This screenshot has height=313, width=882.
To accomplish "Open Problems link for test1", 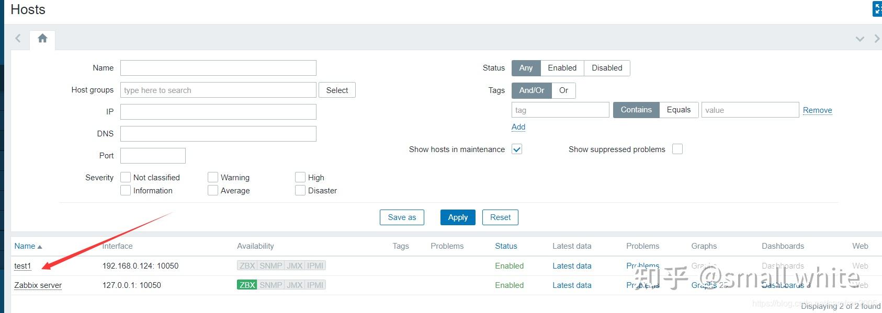I will point(642,266).
